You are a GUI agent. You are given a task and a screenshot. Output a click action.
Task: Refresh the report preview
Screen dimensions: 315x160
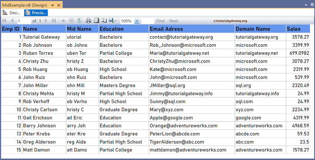[x=79, y=21]
